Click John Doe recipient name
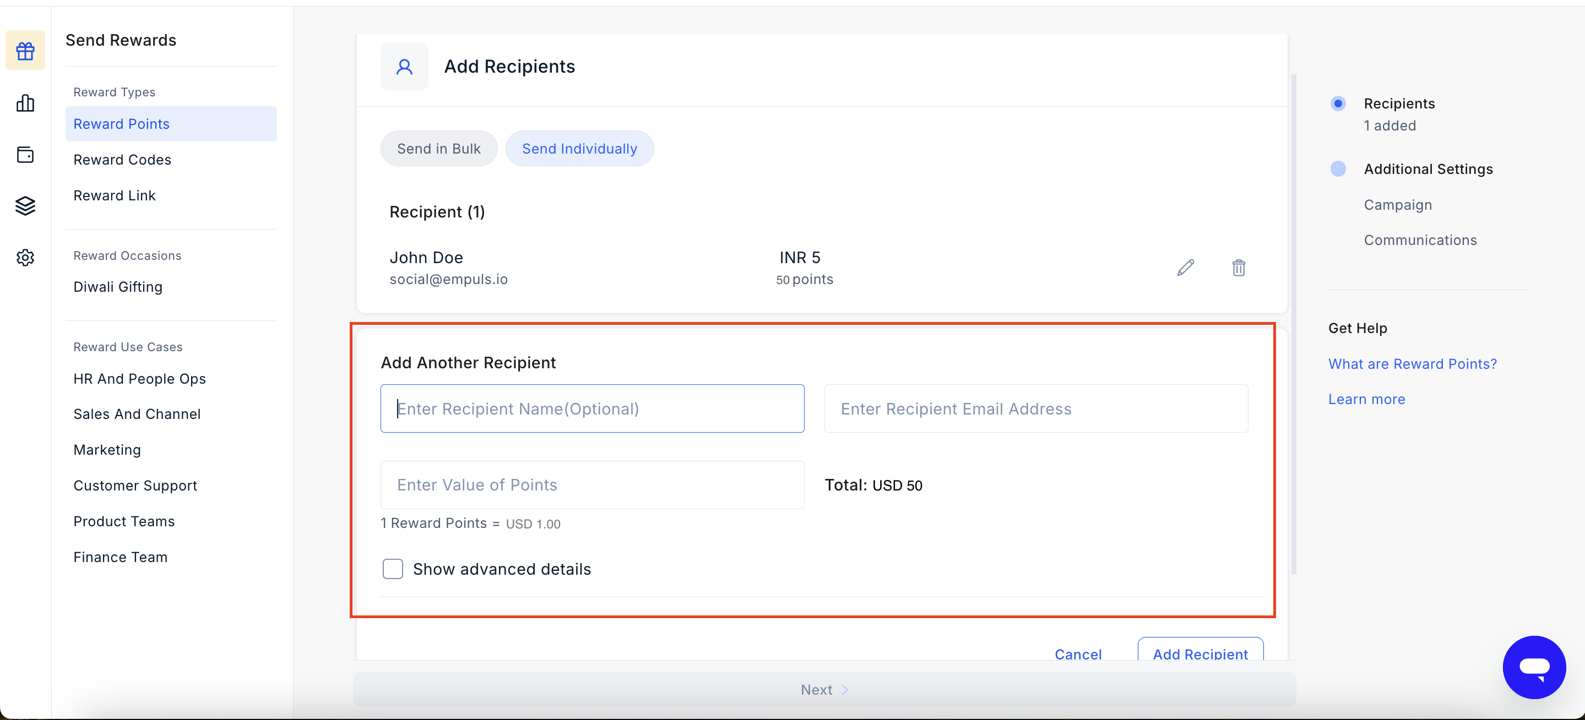This screenshot has height=720, width=1585. tap(426, 258)
